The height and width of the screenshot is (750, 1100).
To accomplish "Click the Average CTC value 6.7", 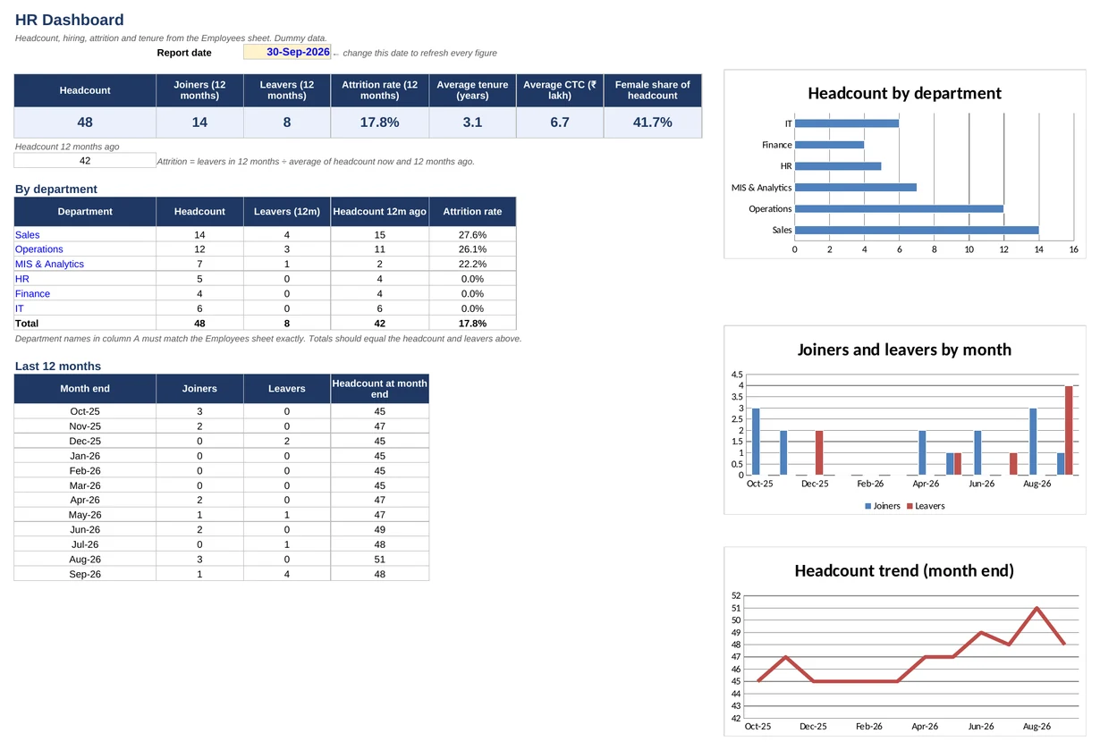I will [560, 122].
